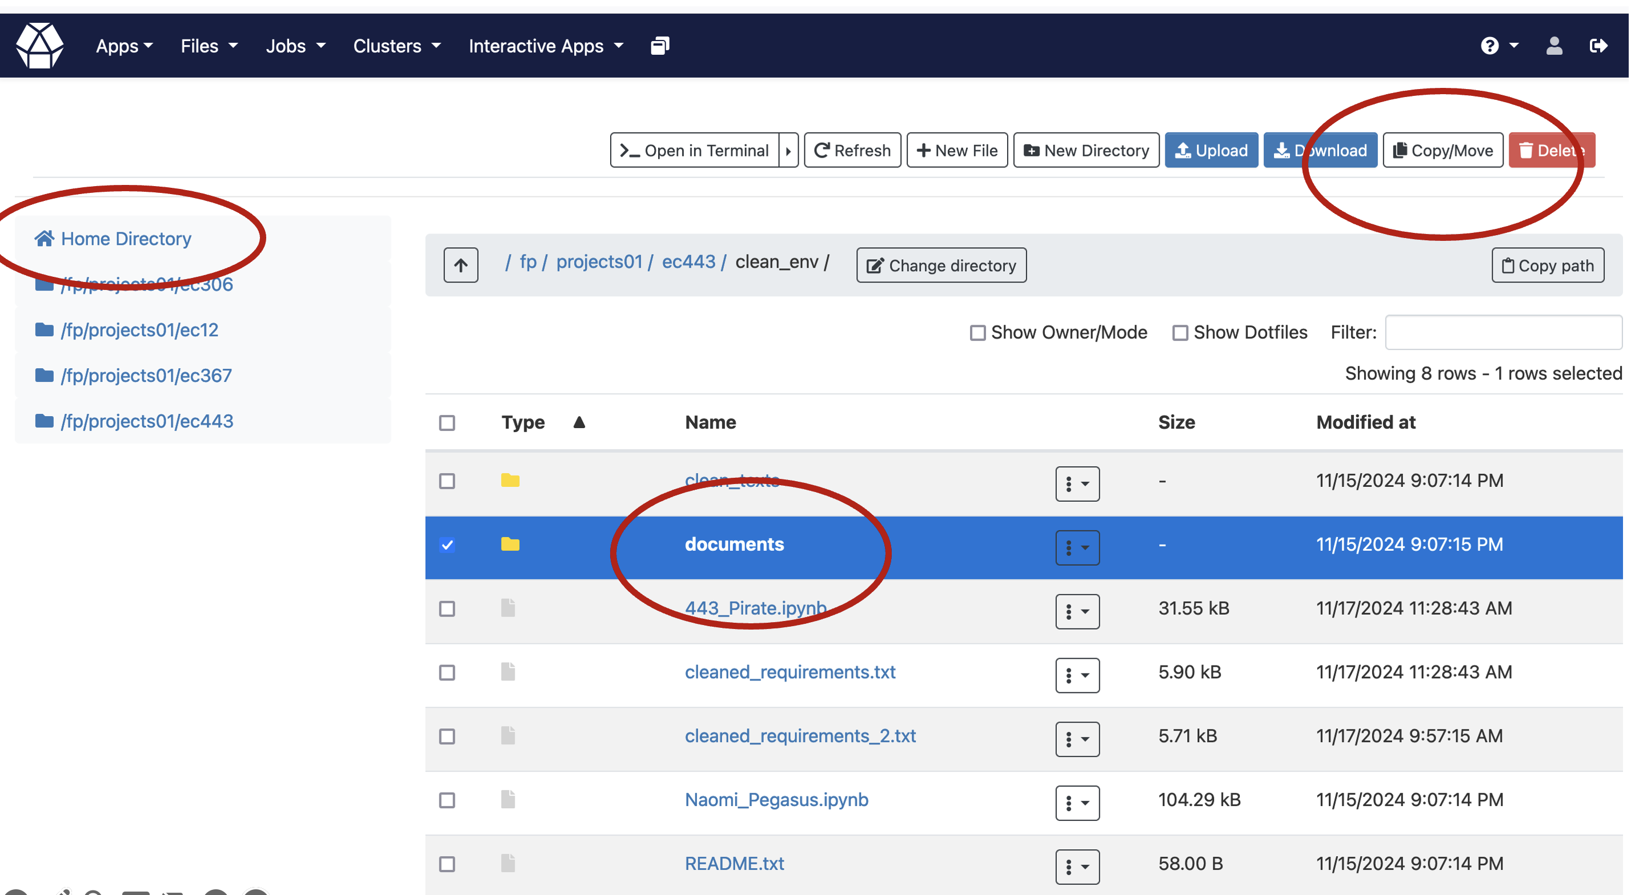Click the cleaned_requirements_2.txt file icon
Viewport: 1635px width, 895px height.
click(x=508, y=736)
